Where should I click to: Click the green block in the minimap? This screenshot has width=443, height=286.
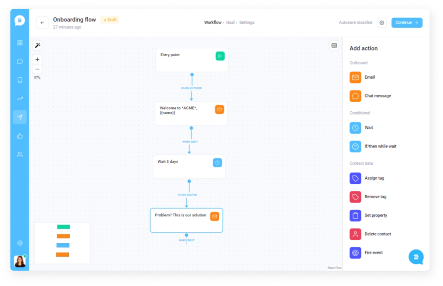click(63, 227)
